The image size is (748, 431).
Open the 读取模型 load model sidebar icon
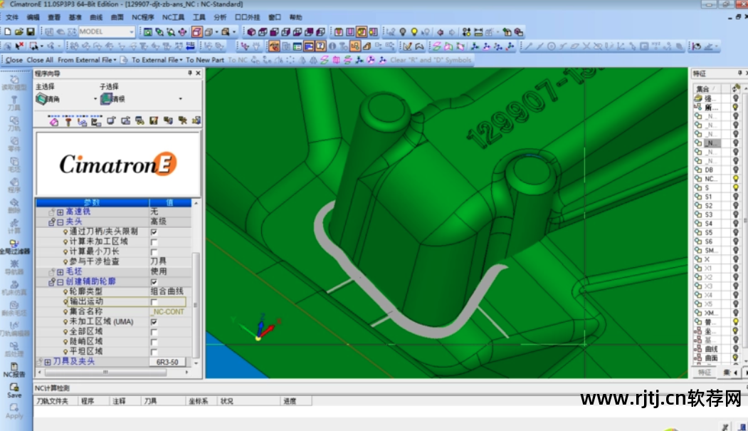(14, 82)
